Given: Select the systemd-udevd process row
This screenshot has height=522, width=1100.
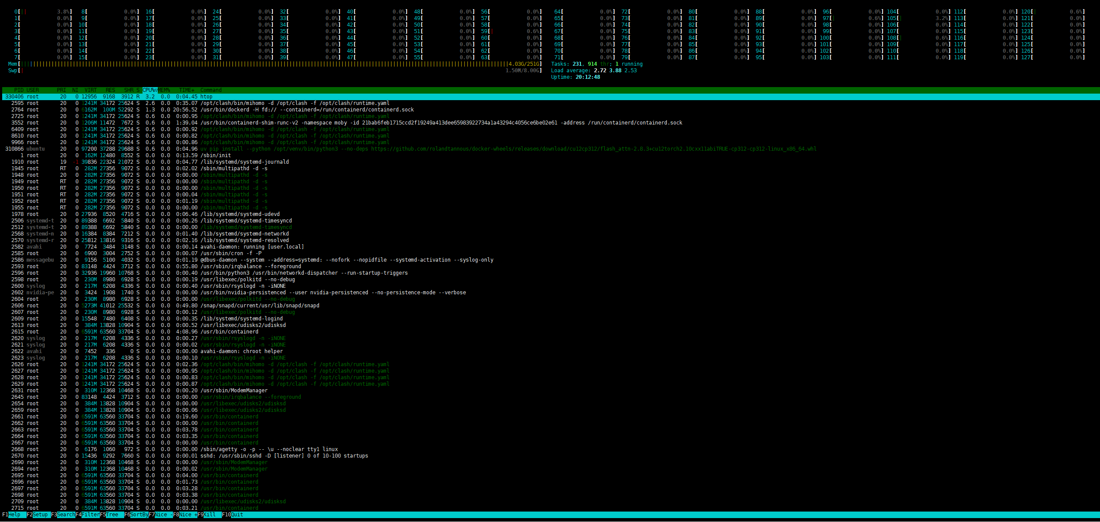Looking at the screenshot, I should click(550, 214).
